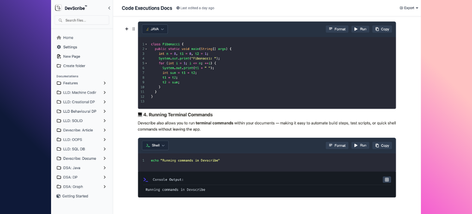Select LLD: Machine Codir folder
Image resolution: width=472 pixels, height=214 pixels.
point(79,92)
